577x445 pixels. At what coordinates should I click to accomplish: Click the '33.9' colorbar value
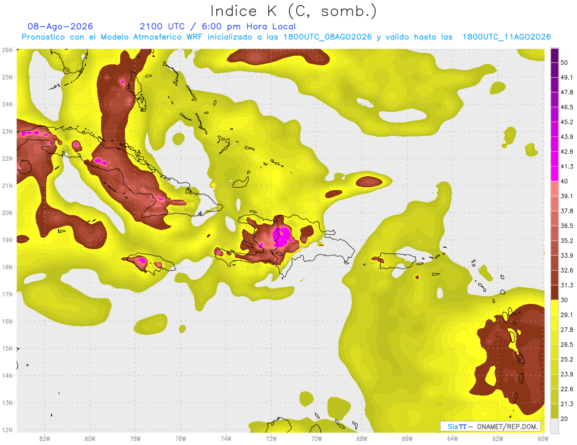566,255
